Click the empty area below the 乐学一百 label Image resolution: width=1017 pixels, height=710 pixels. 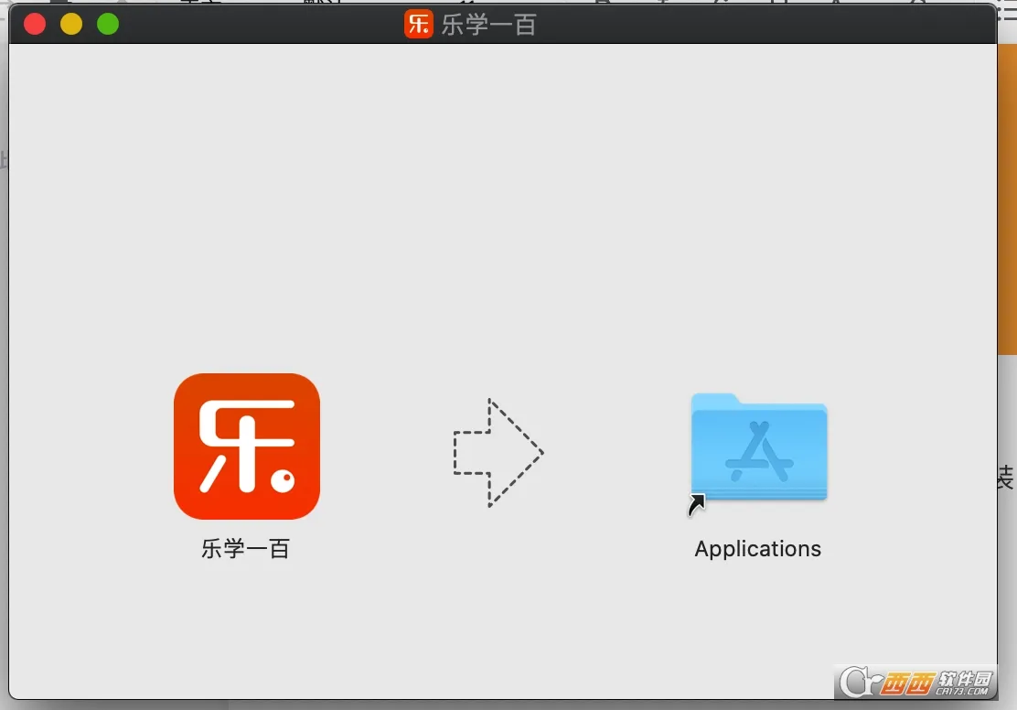(x=245, y=622)
